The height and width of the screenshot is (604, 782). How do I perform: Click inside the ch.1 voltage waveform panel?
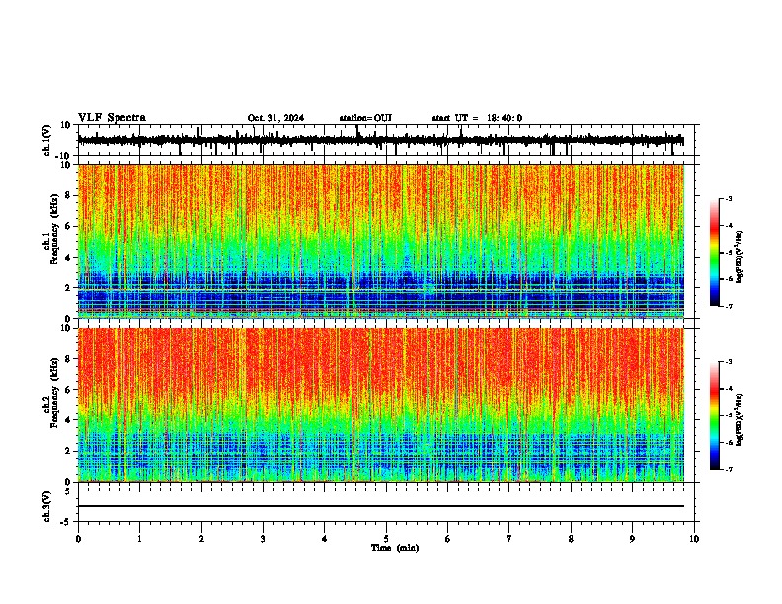coord(388,140)
